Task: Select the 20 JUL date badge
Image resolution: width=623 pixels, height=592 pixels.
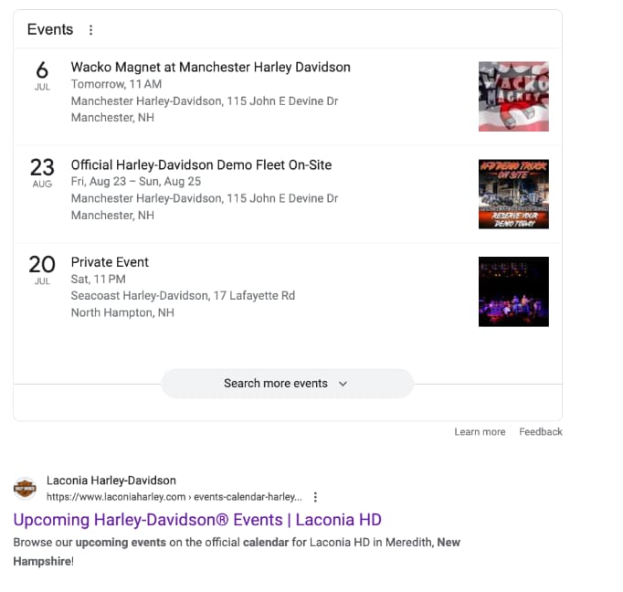Action: (42, 270)
